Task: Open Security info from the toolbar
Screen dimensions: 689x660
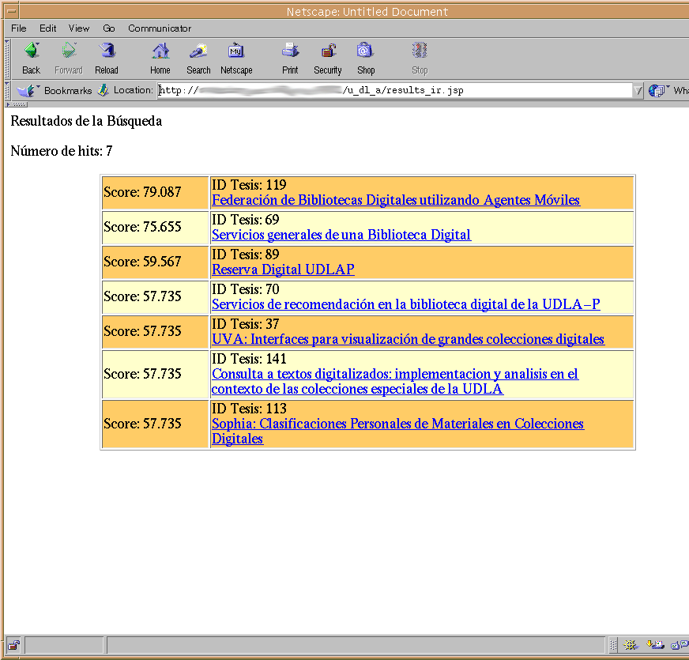Action: click(x=327, y=58)
